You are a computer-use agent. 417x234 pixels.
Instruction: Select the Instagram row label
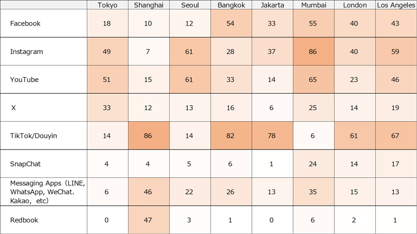coord(27,52)
